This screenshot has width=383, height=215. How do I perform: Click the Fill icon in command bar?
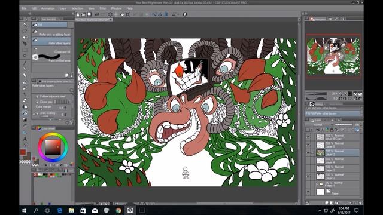coord(121,14)
